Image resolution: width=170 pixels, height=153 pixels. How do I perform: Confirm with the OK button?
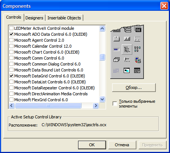coord(92,145)
